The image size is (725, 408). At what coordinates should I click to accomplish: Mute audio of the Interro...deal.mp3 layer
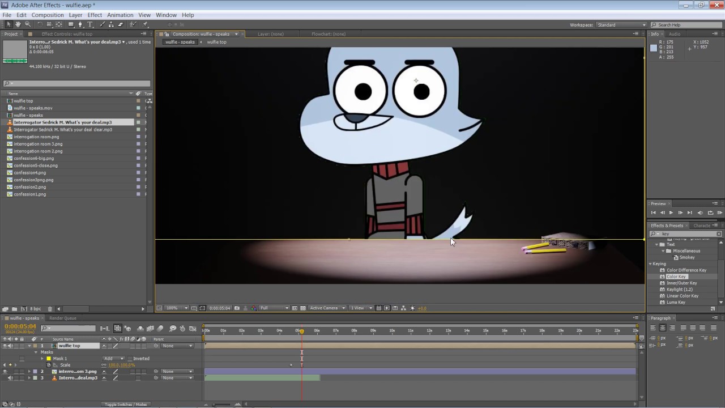tap(10, 378)
